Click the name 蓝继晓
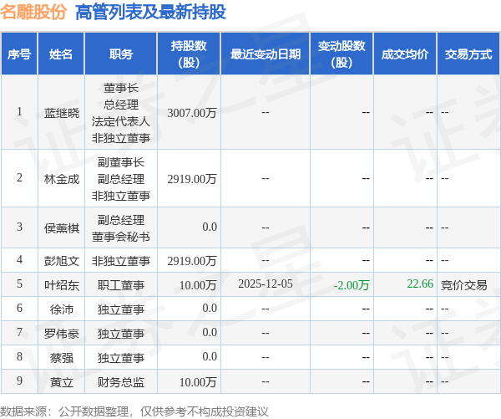Screen dimensions: 501x419 (61, 113)
